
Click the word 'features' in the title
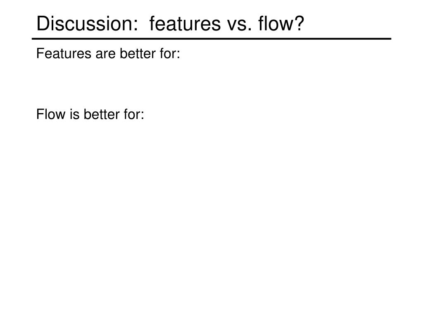(185, 24)
